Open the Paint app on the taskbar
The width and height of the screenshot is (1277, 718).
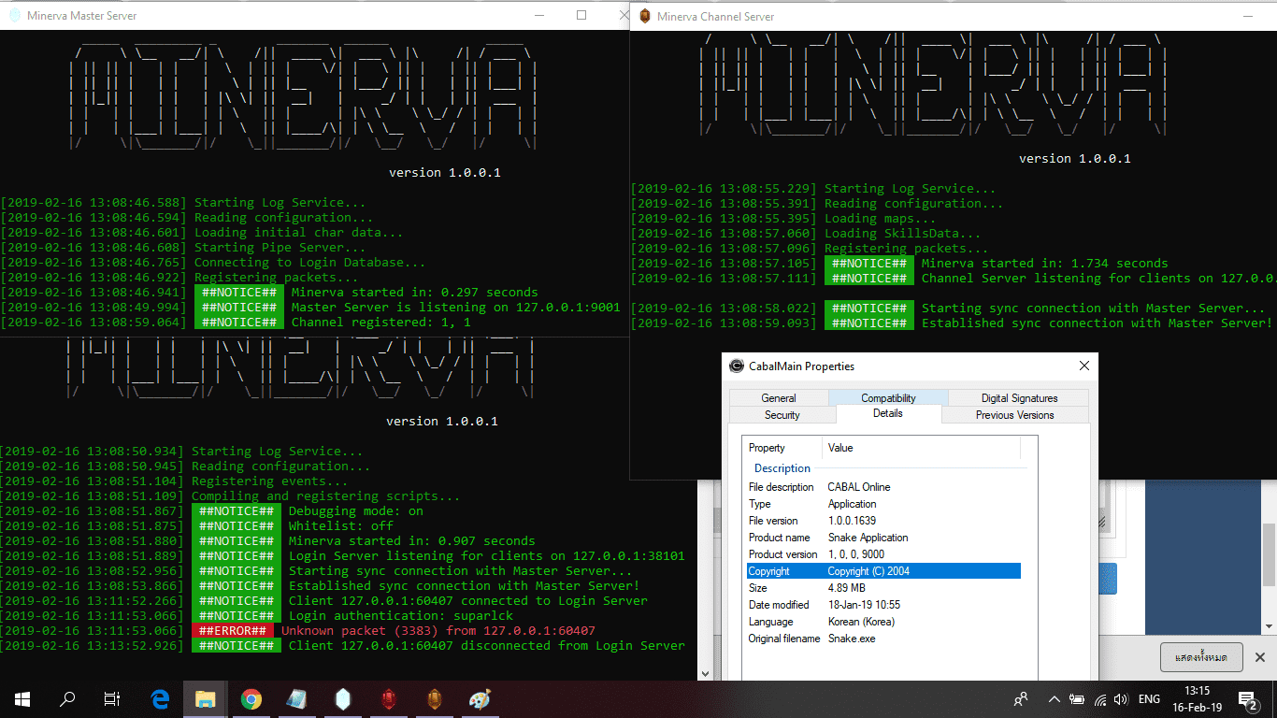click(480, 698)
